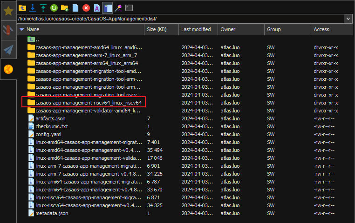The height and width of the screenshot is (223, 355).
Task: Toggle the side panel view button
Action: pyautogui.click(x=108, y=8)
